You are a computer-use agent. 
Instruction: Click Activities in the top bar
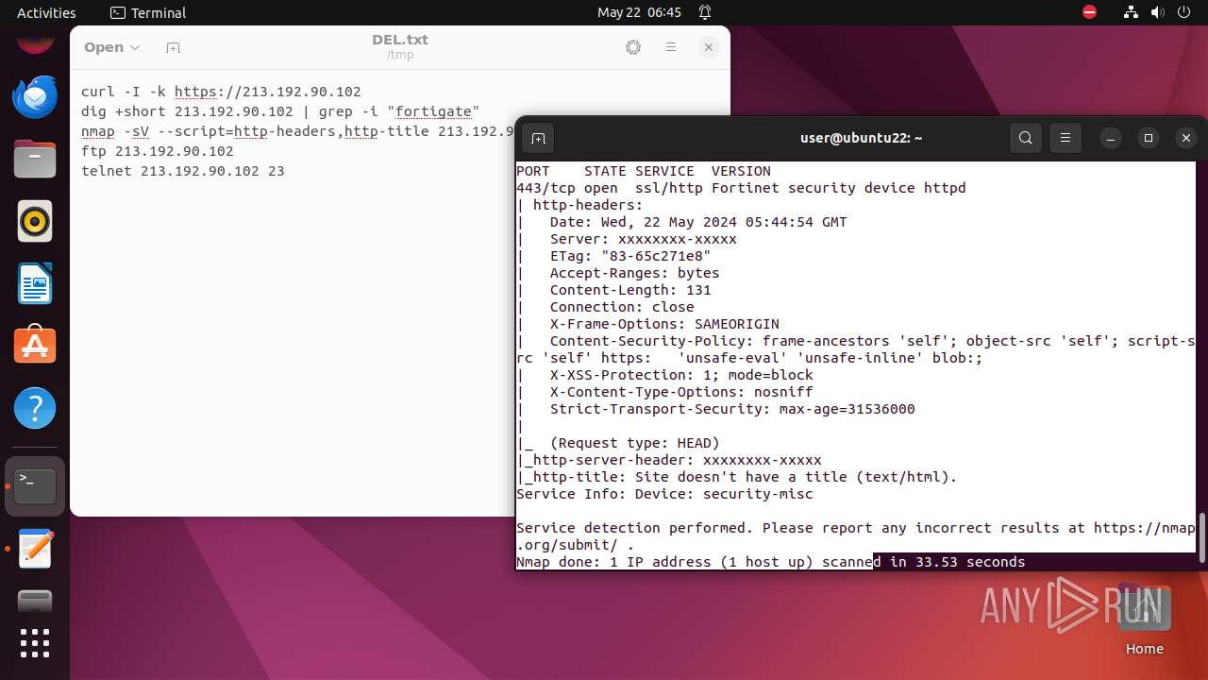(x=46, y=12)
